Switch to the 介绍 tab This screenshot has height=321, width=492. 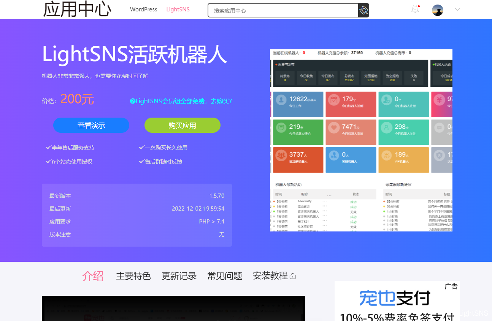(x=93, y=276)
